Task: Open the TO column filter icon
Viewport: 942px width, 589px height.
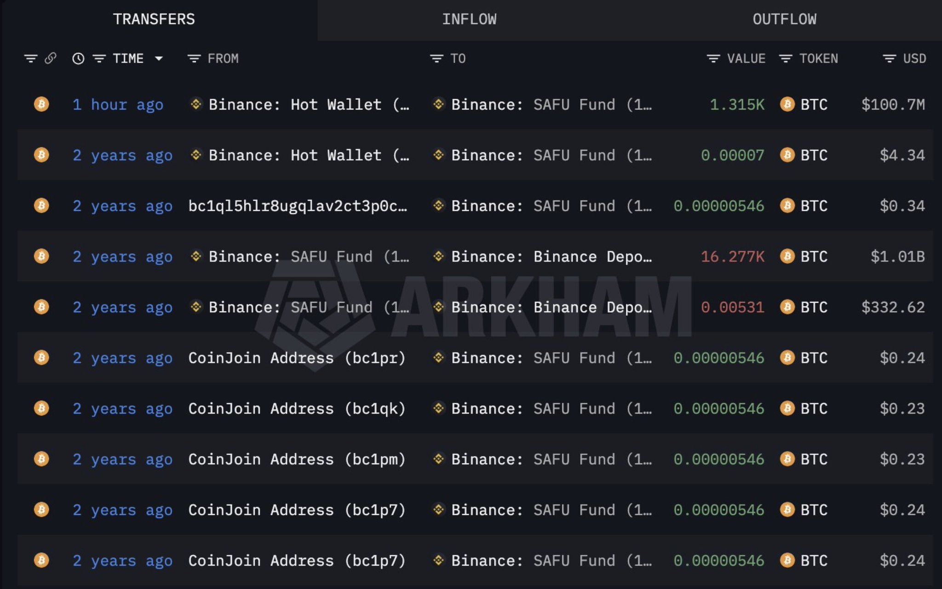Action: point(436,58)
